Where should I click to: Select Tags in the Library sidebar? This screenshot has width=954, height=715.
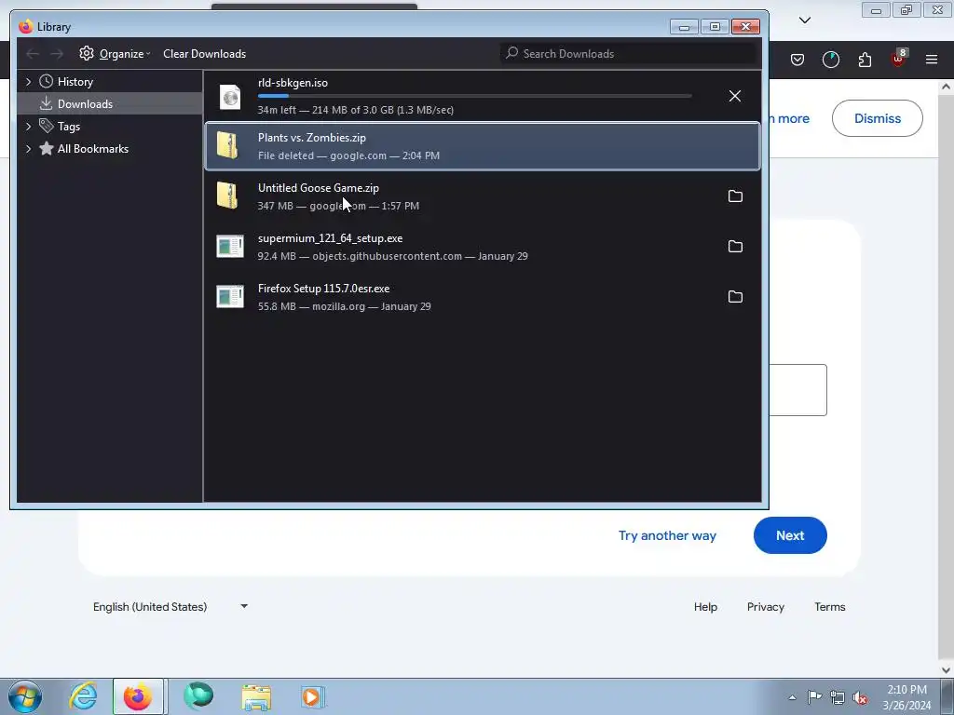point(69,127)
